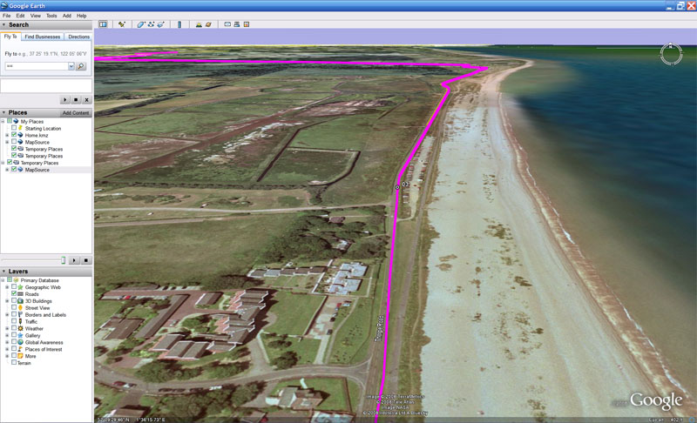Click the search magnifier button
Image resolution: width=697 pixels, height=423 pixels.
(81, 66)
